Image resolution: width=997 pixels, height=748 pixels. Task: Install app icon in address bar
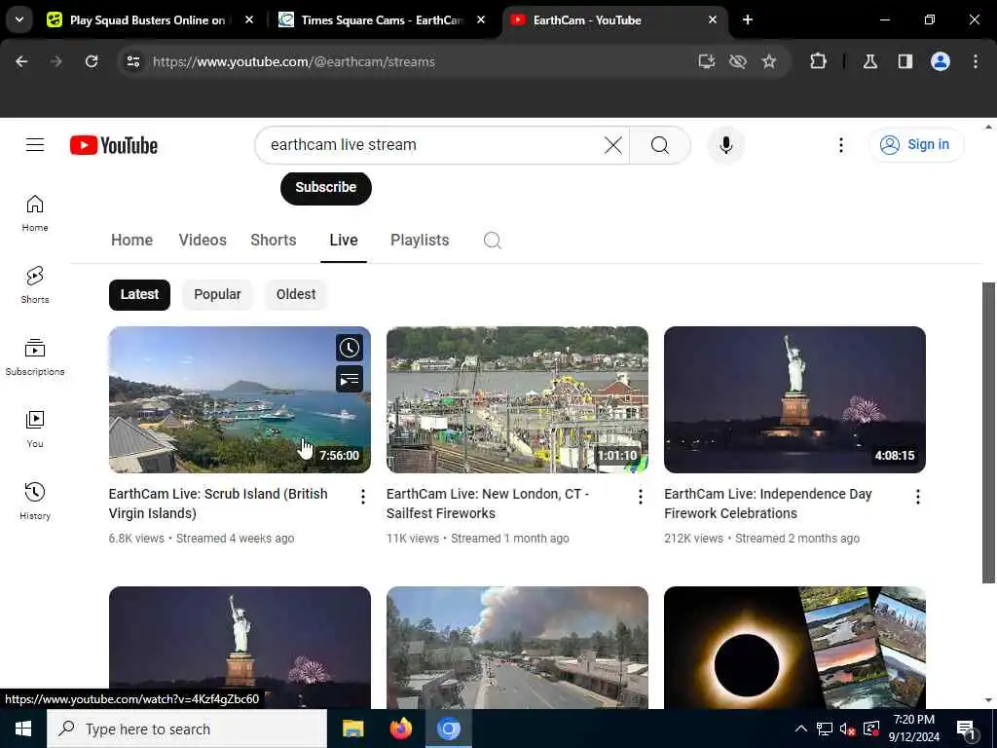click(707, 61)
